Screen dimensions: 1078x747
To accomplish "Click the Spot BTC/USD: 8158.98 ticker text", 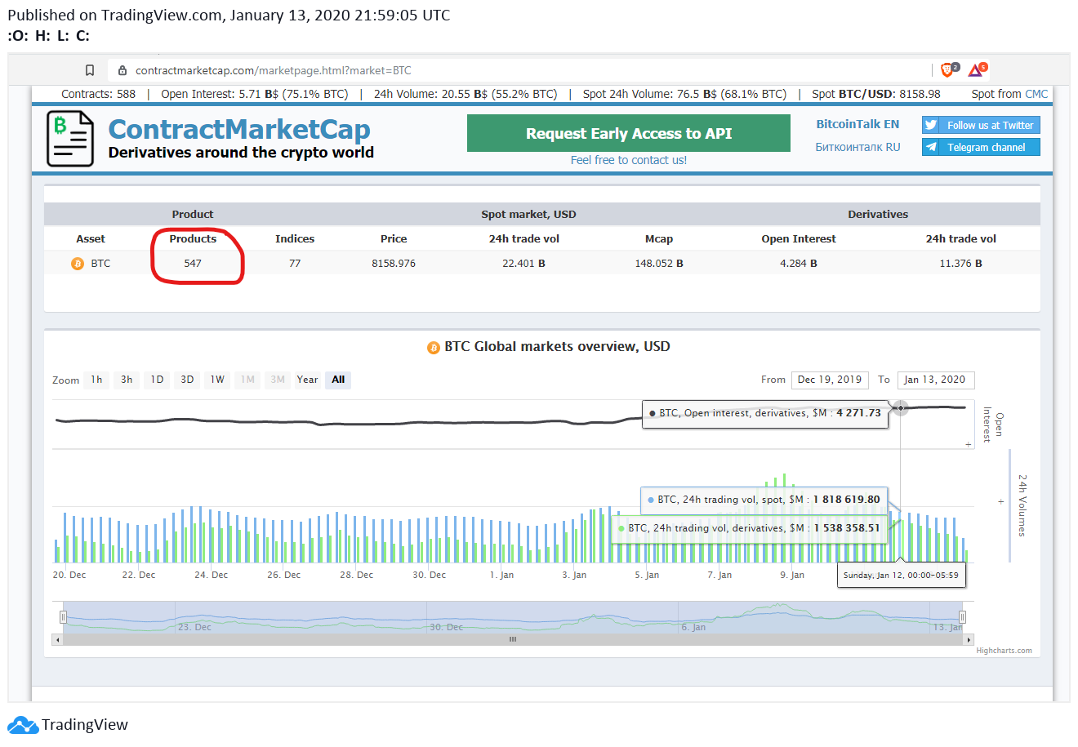I will [876, 94].
